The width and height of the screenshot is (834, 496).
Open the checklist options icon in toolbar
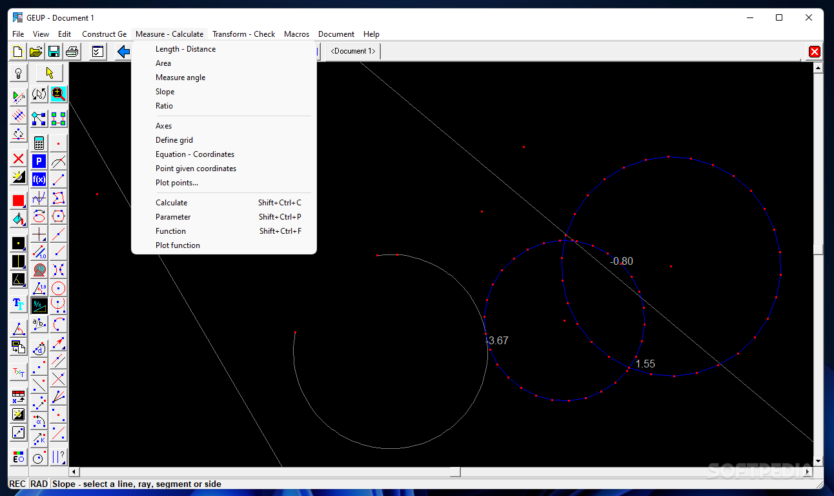coord(98,52)
